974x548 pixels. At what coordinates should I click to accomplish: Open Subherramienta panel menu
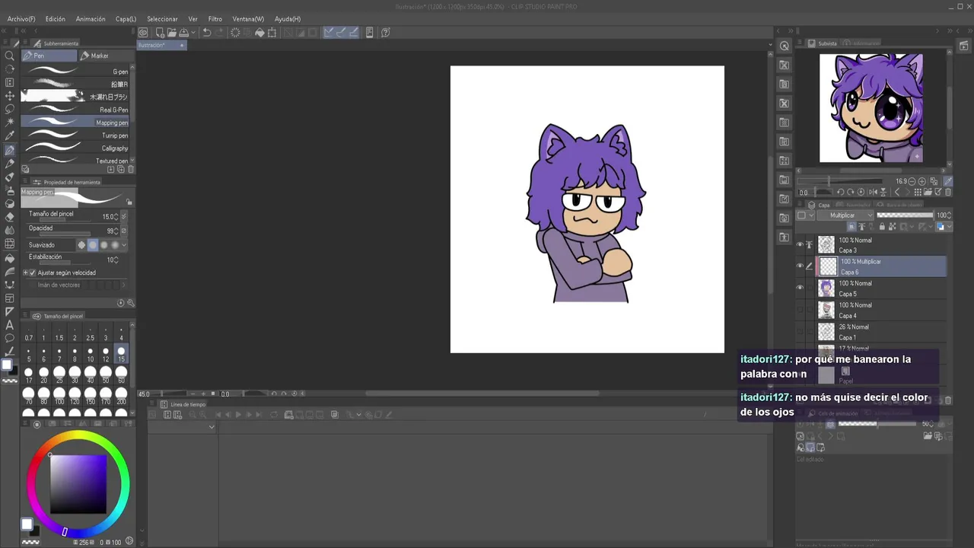(x=26, y=43)
